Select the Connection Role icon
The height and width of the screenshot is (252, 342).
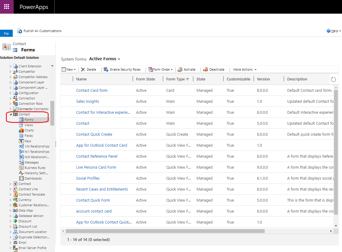coord(15,104)
